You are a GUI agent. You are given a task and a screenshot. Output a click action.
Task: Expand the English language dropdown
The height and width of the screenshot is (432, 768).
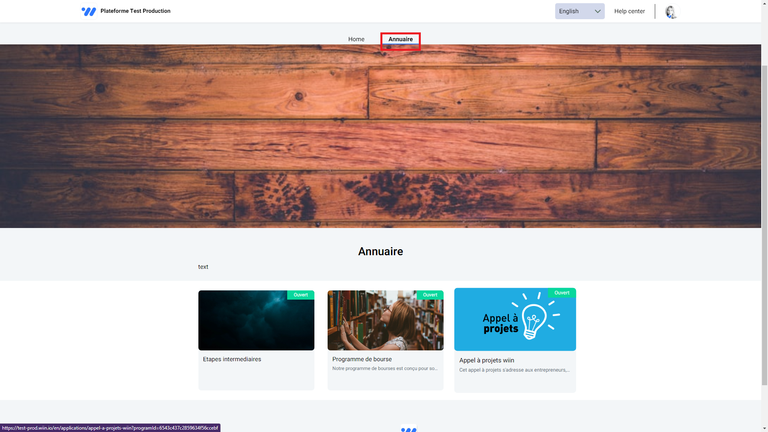pos(580,11)
